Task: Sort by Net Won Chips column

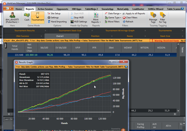Action: click(x=29, y=48)
